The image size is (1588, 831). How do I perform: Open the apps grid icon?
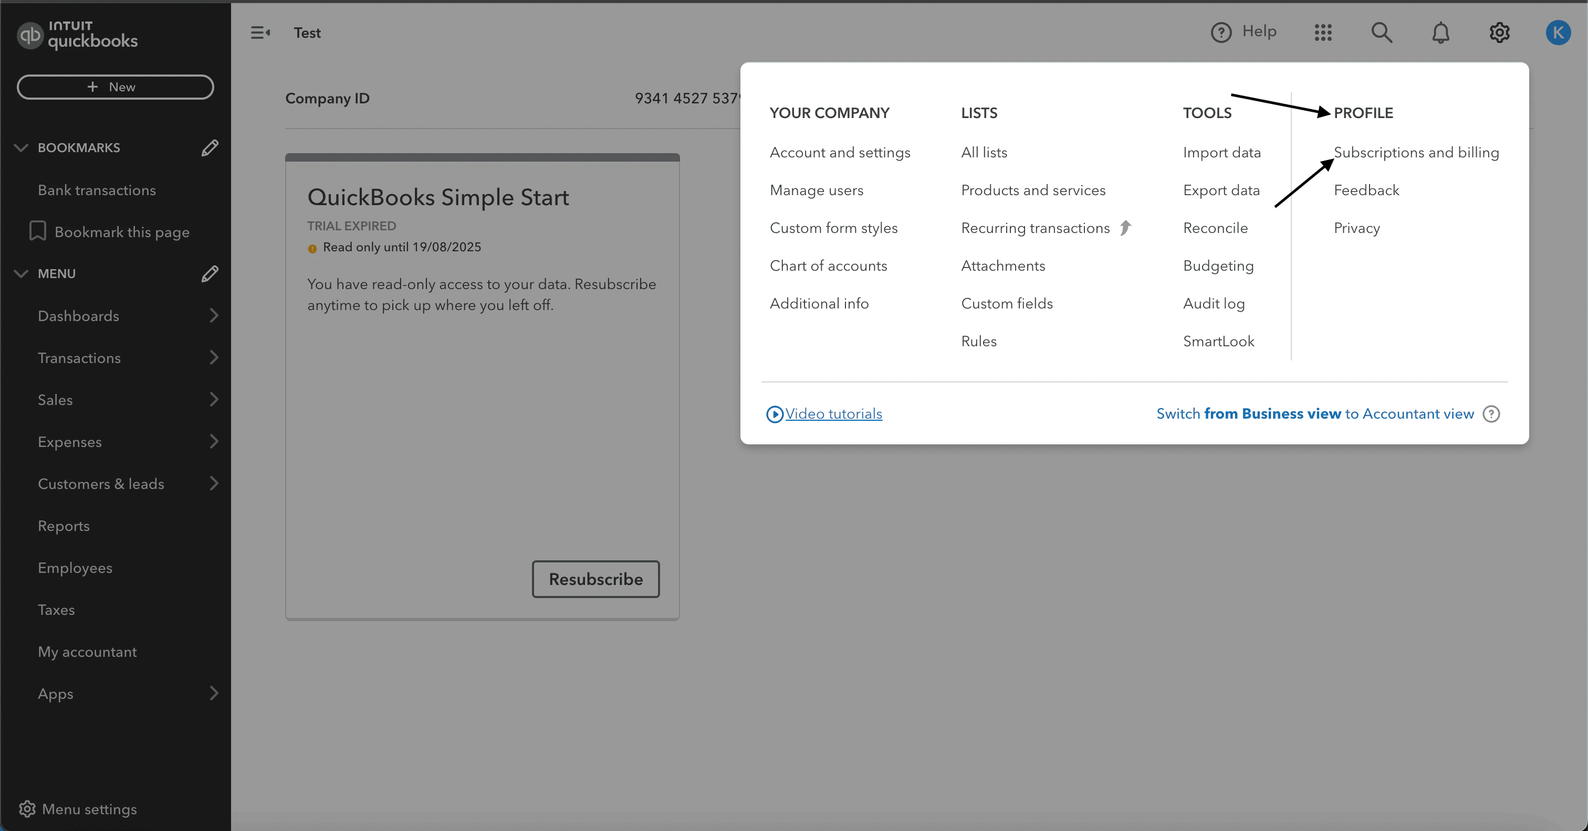point(1323,32)
